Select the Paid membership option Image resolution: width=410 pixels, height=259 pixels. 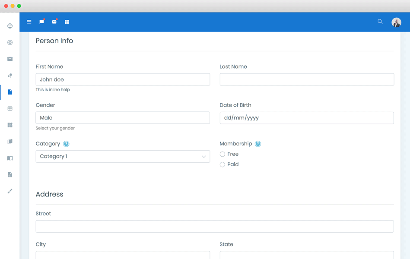(222, 164)
